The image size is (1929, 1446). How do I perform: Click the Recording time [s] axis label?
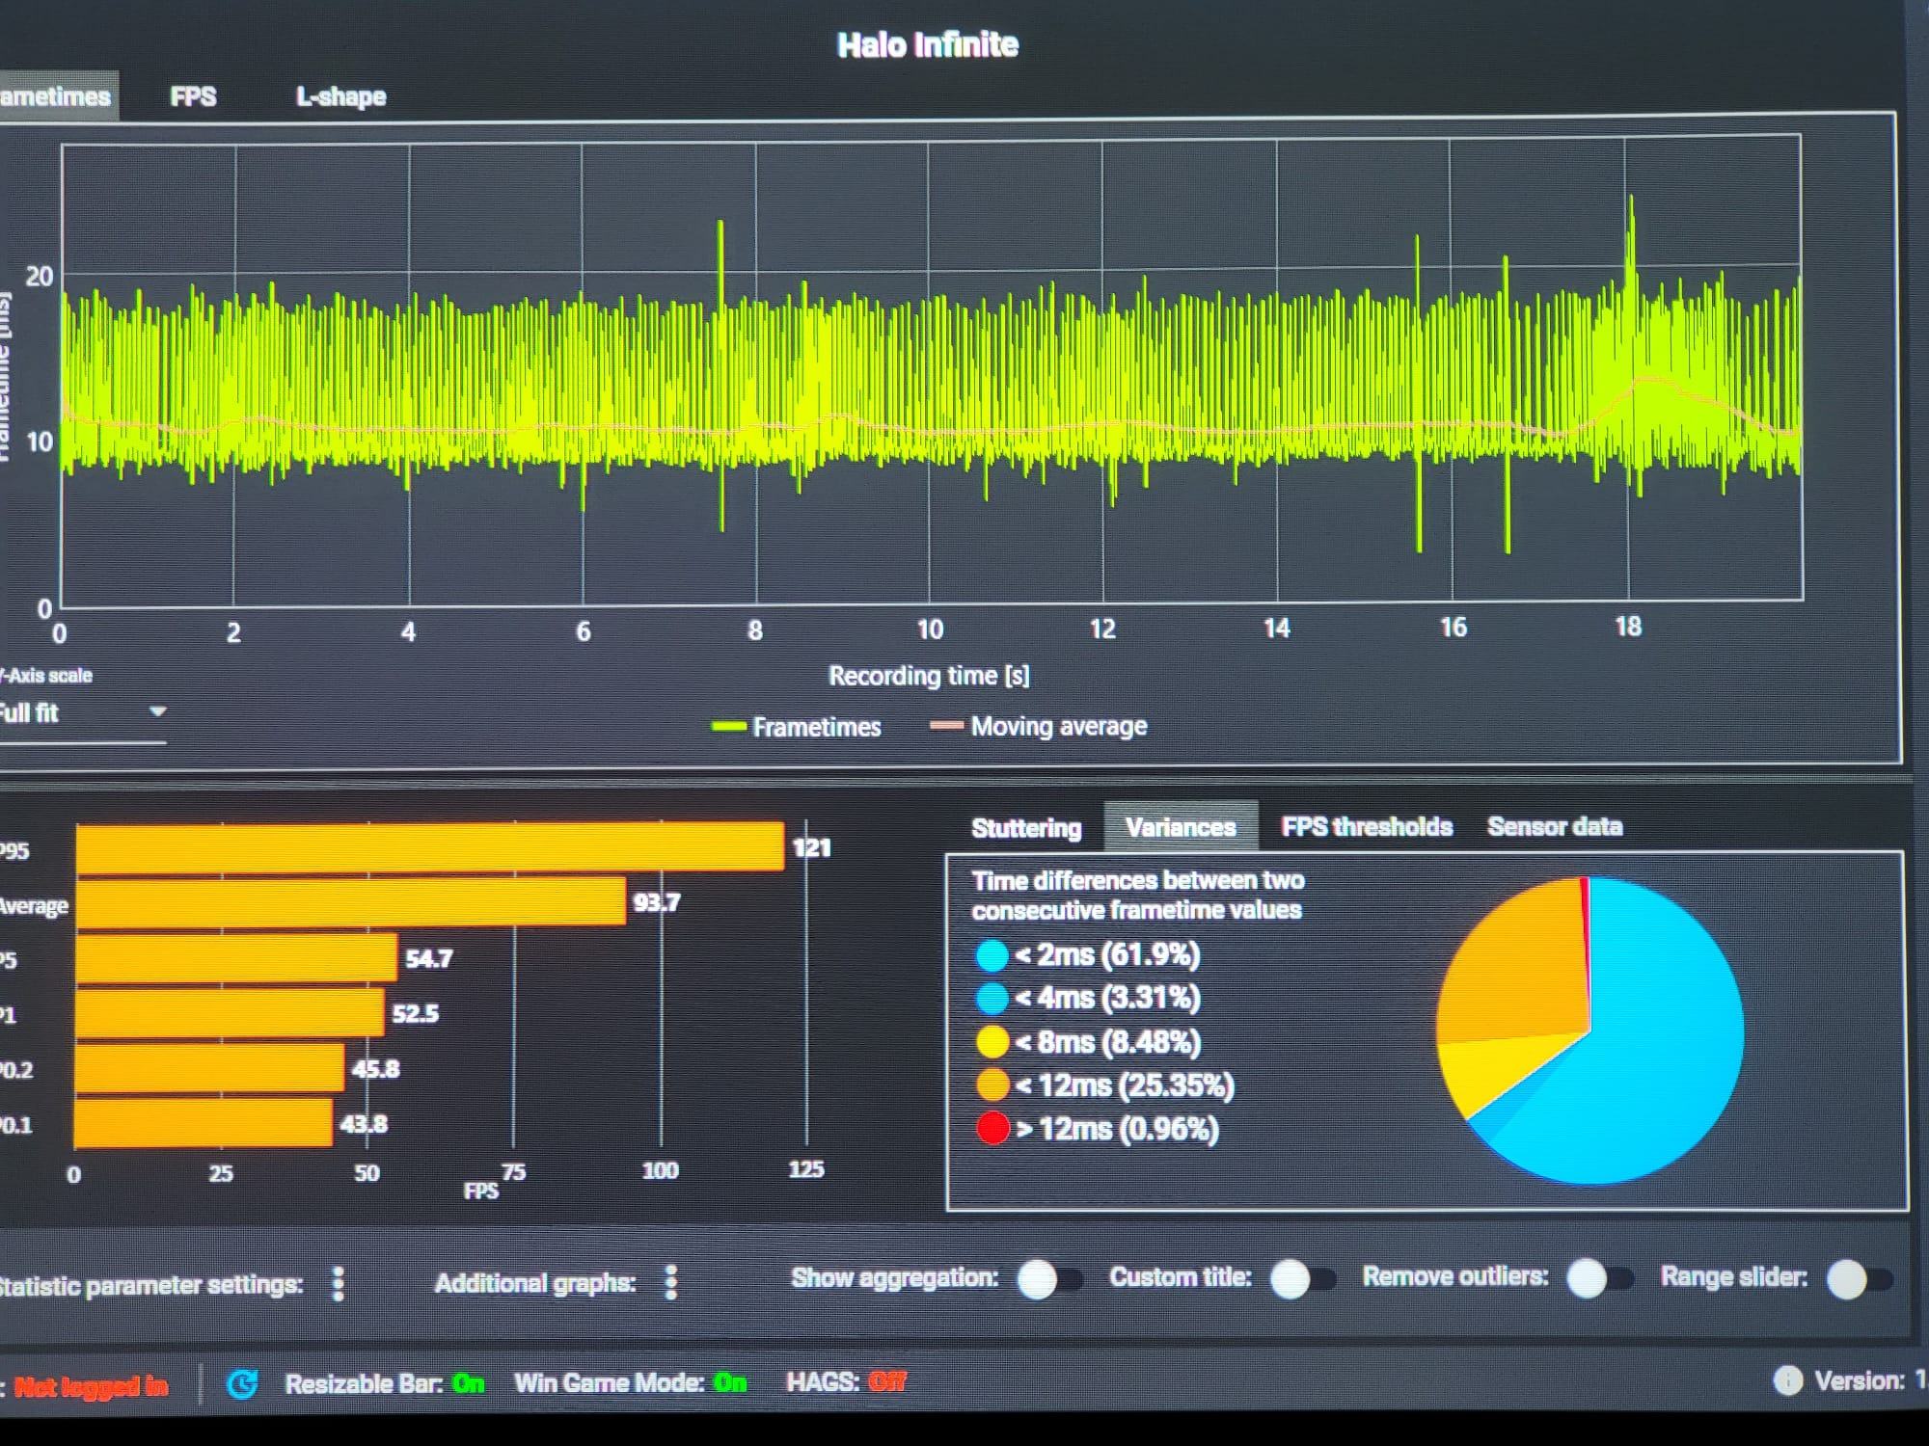click(x=929, y=676)
